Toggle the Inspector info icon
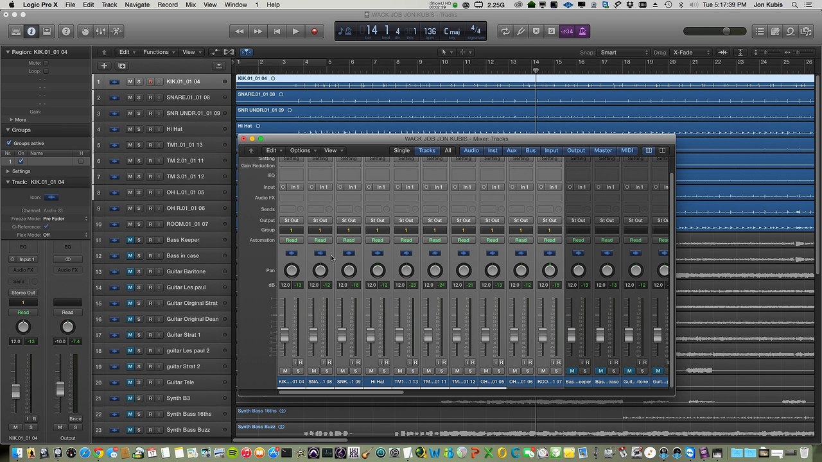Image resolution: width=822 pixels, height=462 pixels. [30, 31]
